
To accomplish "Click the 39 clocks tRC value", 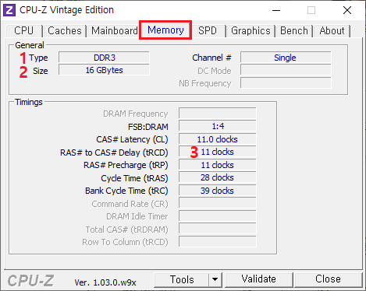I will (218, 191).
